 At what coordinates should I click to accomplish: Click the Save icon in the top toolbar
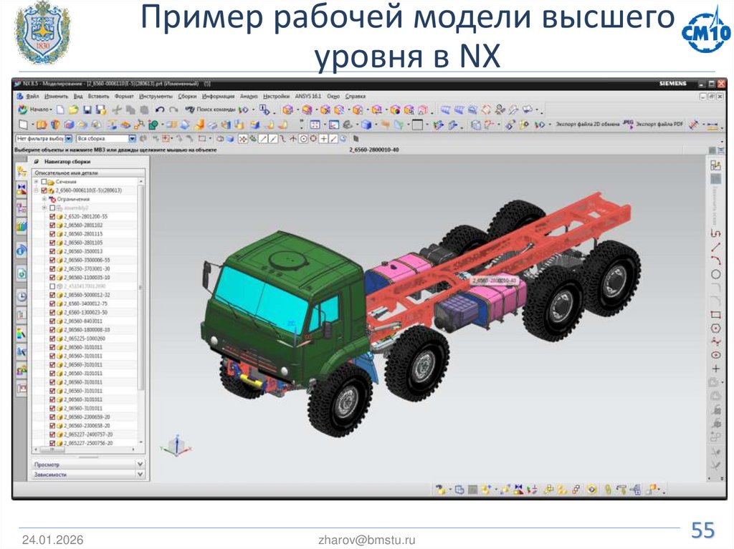pyautogui.click(x=87, y=109)
